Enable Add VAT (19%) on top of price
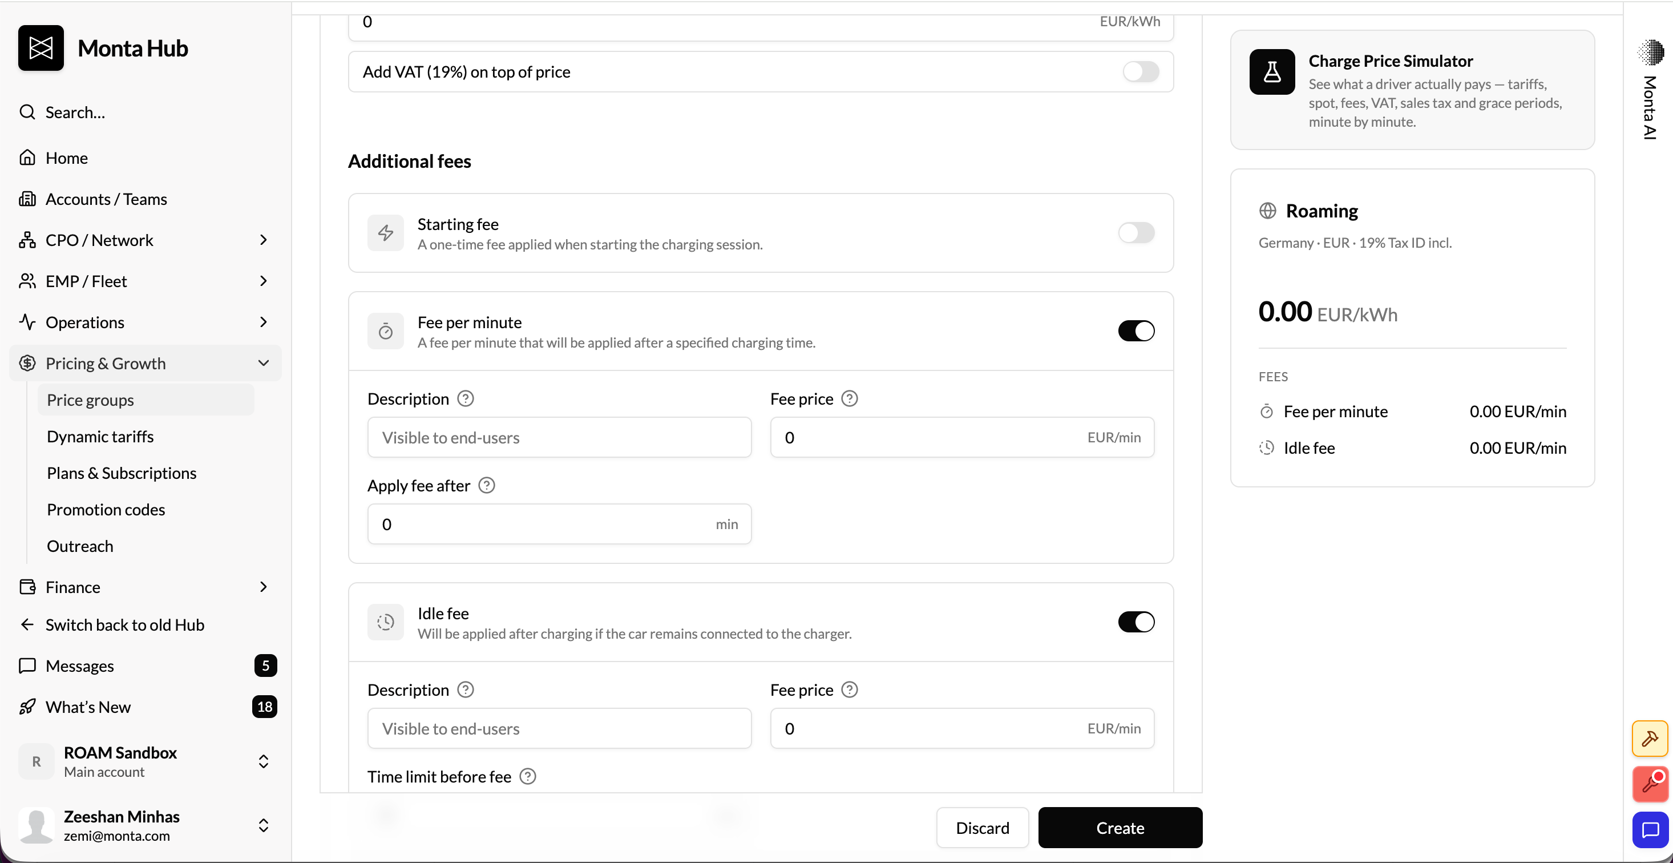The height and width of the screenshot is (863, 1673). point(1141,72)
